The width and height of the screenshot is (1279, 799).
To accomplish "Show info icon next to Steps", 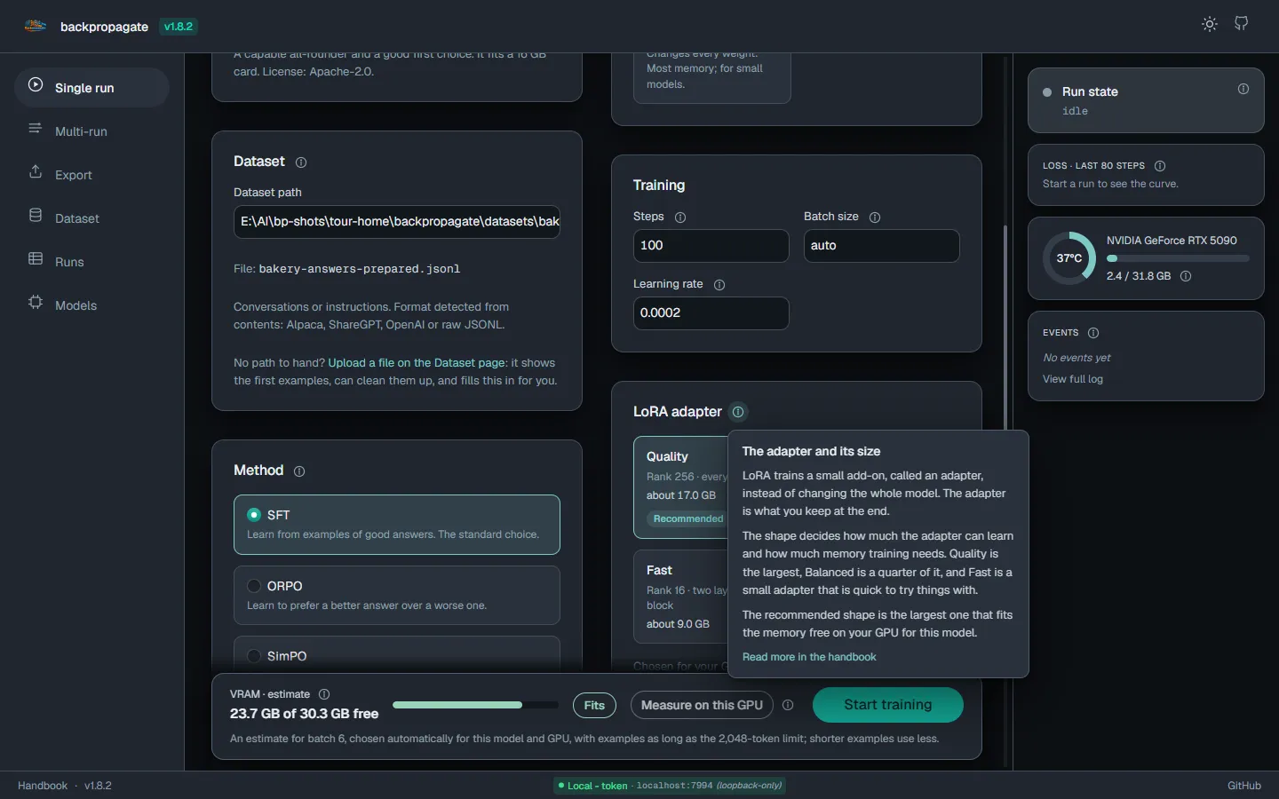I will coord(680,218).
